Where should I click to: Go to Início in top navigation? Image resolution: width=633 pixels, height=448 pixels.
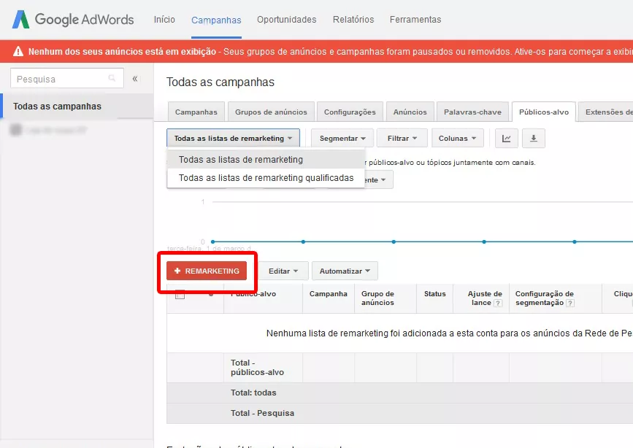tap(164, 20)
